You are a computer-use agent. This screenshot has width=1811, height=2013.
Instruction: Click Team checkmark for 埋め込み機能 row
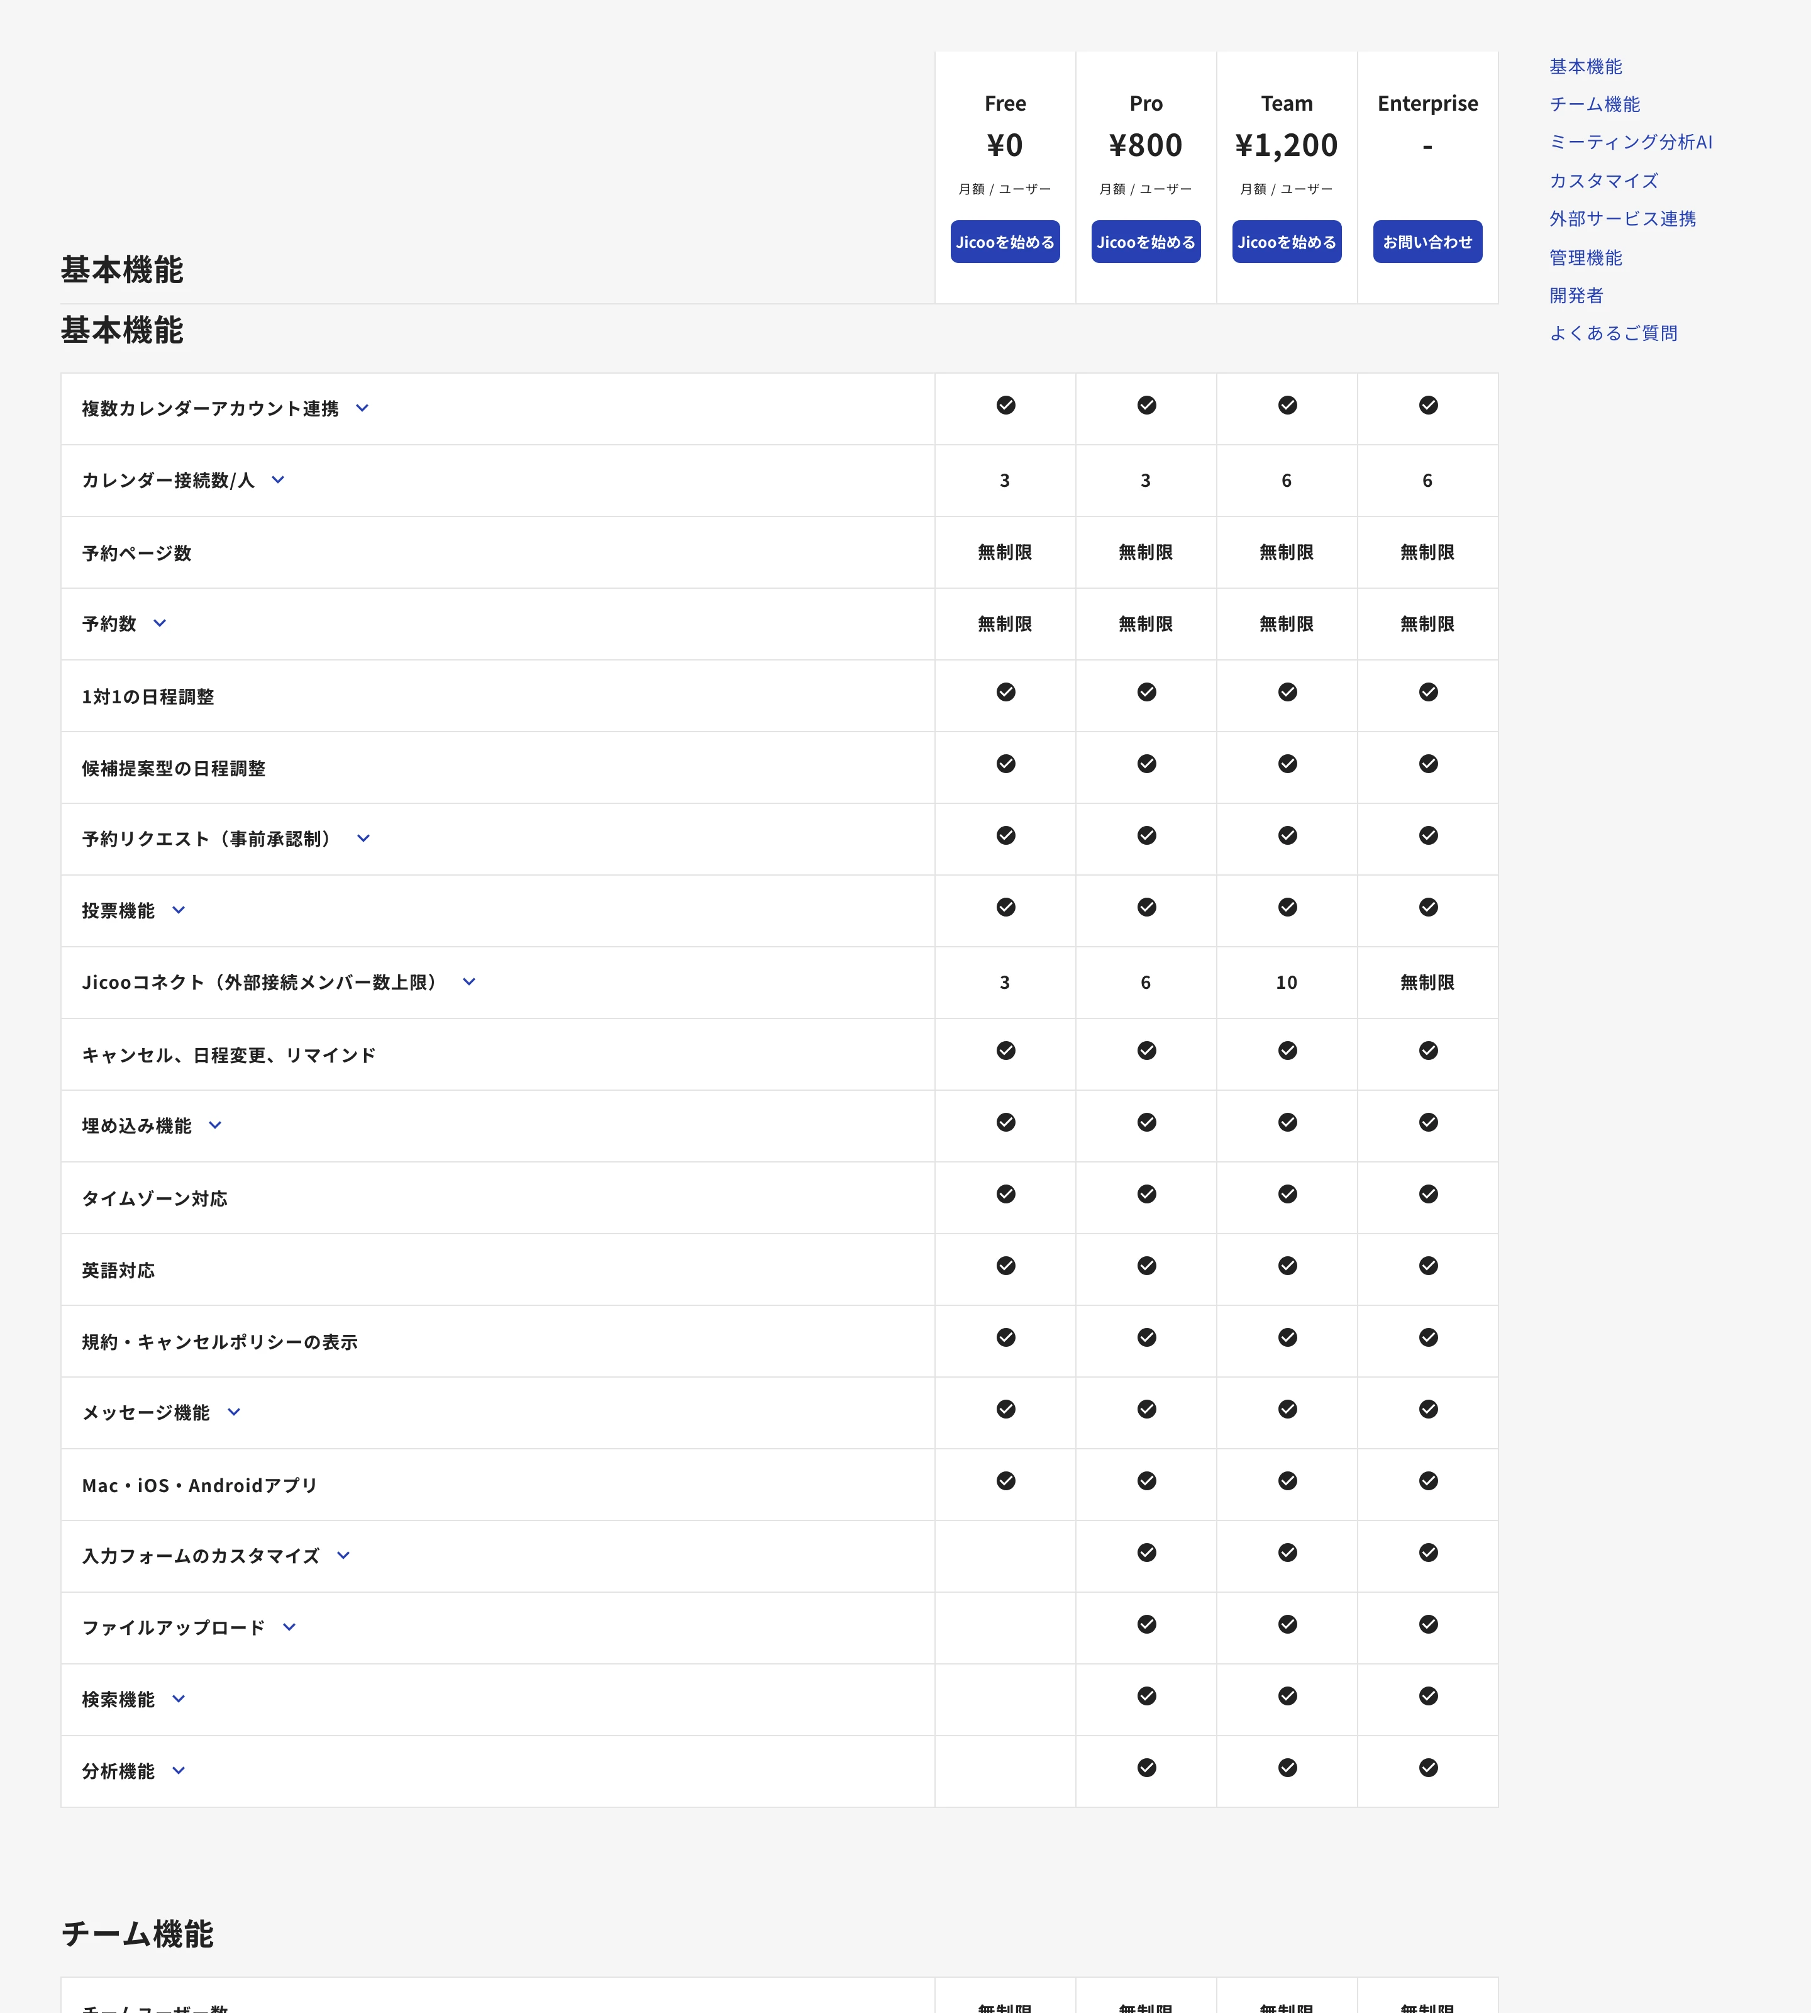[1288, 1122]
